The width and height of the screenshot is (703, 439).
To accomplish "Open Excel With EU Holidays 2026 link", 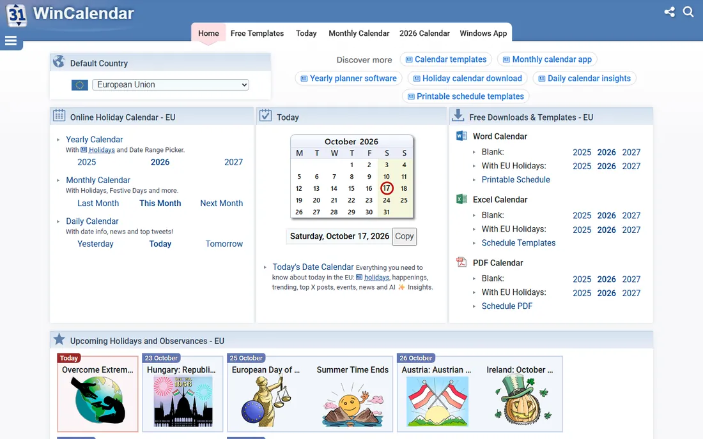I will pos(606,230).
